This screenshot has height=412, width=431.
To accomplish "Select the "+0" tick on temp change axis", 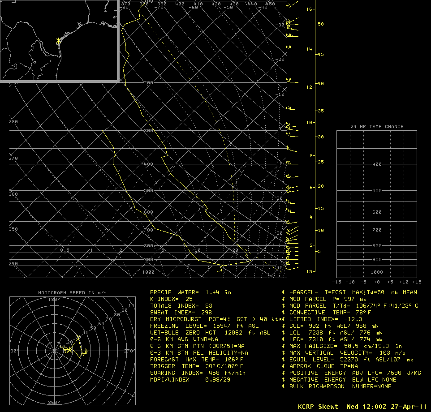I will tap(377, 282).
